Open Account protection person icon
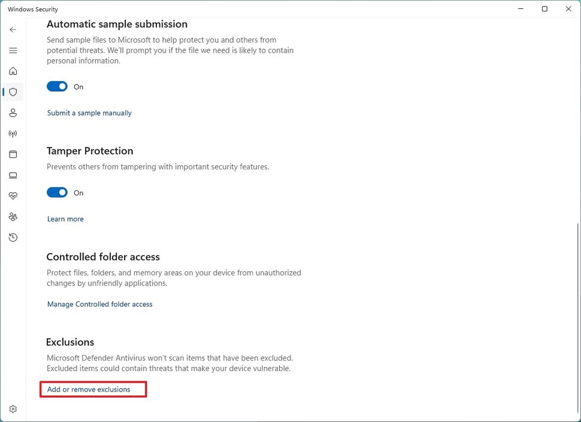The image size is (581, 422). coord(13,113)
